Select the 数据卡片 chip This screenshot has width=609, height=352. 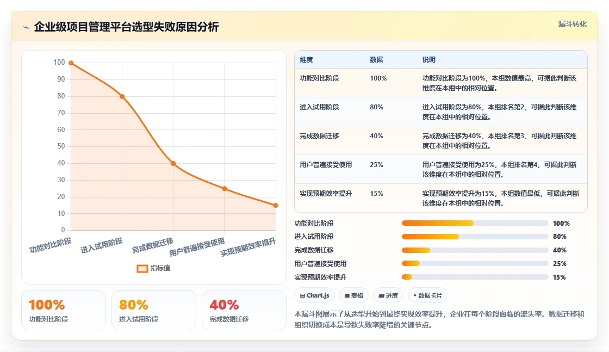point(427,295)
